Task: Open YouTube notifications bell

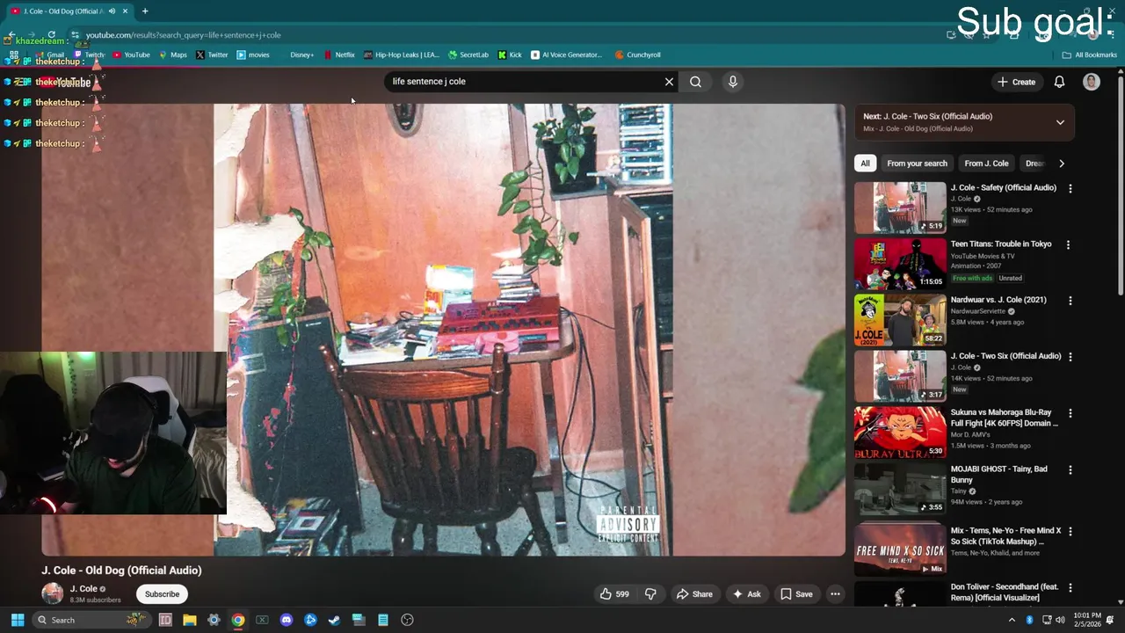Action: click(1059, 82)
